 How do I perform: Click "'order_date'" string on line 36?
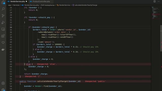[x=60, y=32]
